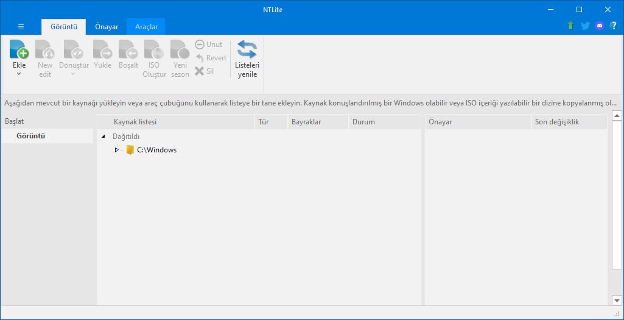Click the help question mark icon

point(614,26)
